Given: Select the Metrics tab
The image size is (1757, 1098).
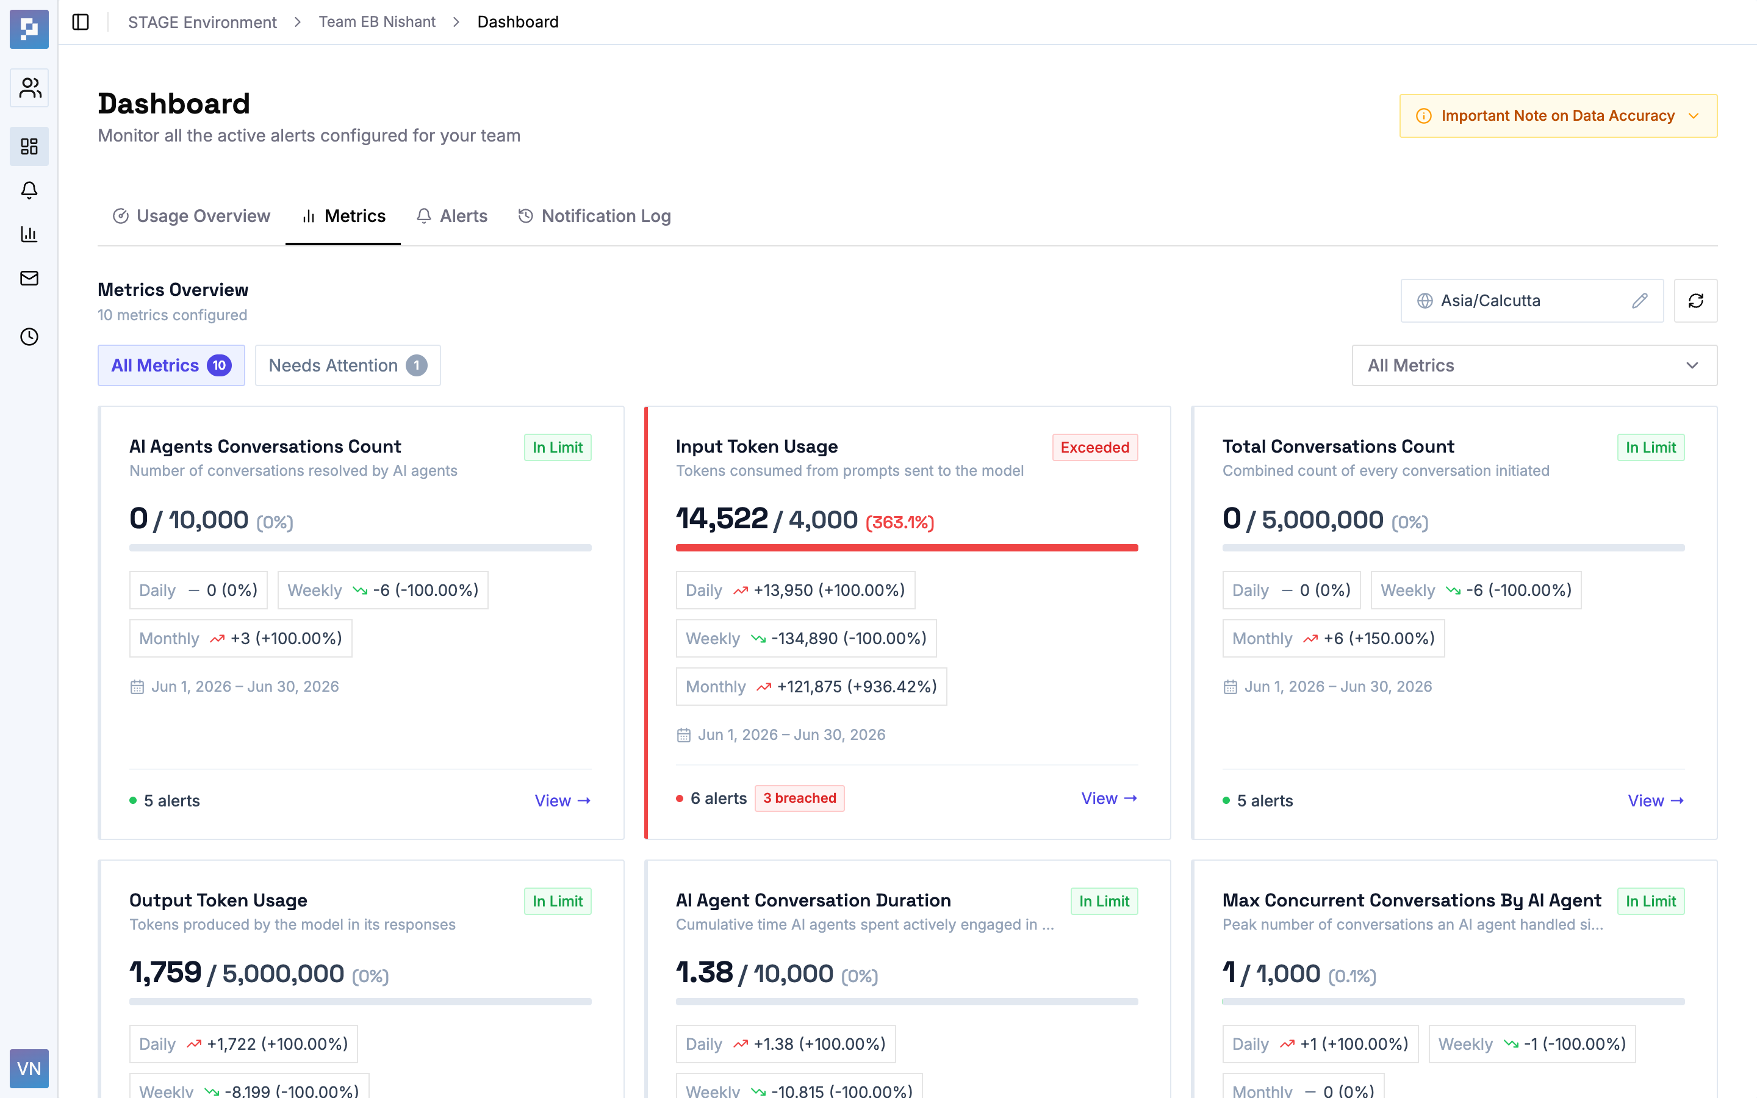Looking at the screenshot, I should tap(343, 217).
